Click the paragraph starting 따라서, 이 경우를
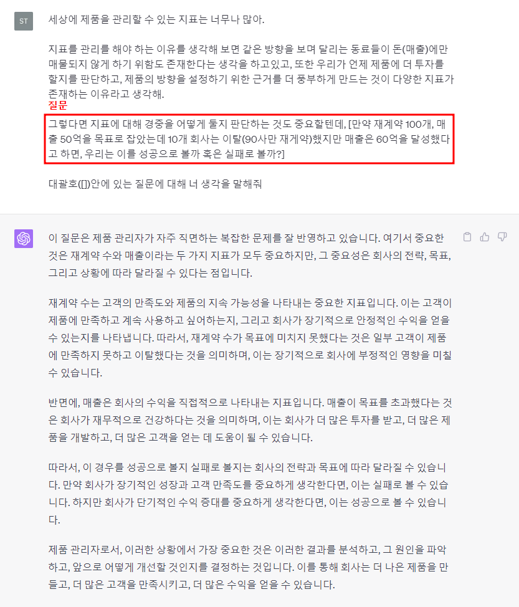The height and width of the screenshot is (607, 519). click(248, 494)
